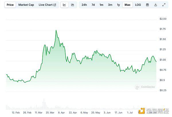Choose the 3m time range
Screen dimensions: 172x117
click(110, 5)
